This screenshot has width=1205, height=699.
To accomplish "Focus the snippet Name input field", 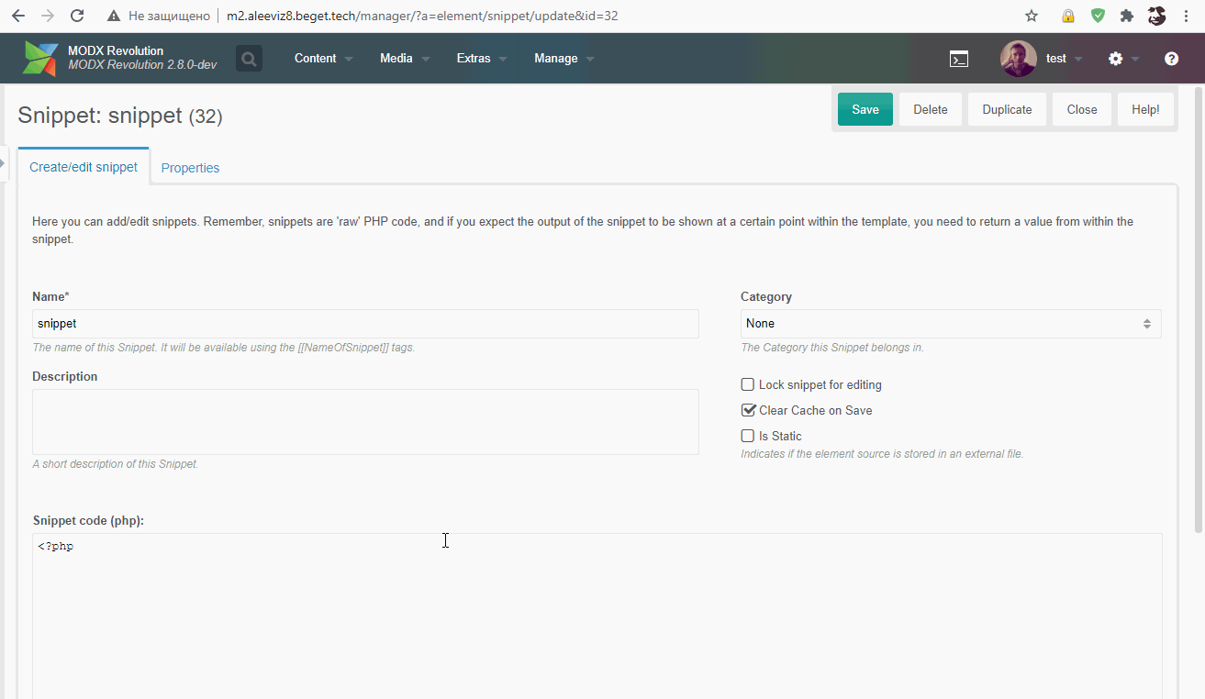I will click(x=365, y=324).
